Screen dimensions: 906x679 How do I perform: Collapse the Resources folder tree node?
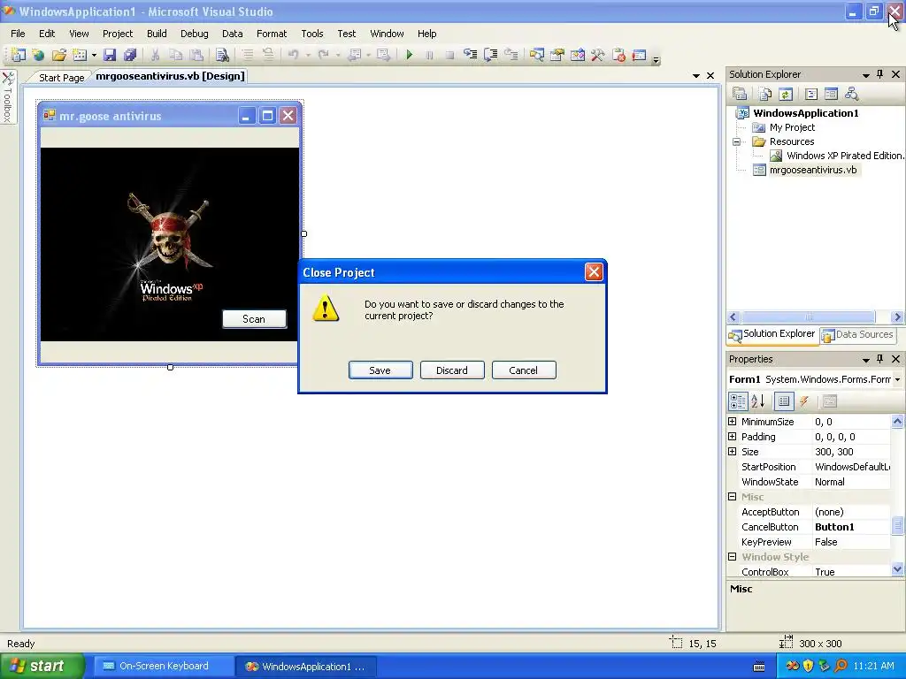tap(737, 141)
